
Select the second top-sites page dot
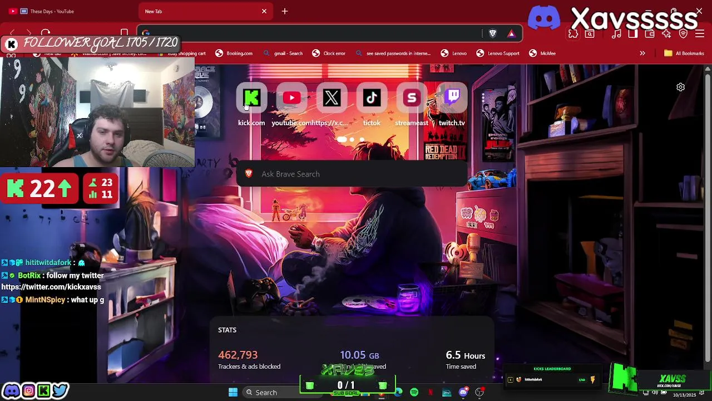point(352,139)
